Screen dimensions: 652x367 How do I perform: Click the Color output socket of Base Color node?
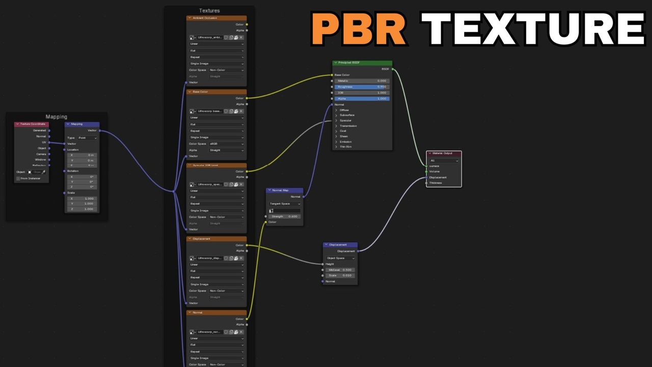[x=247, y=98]
